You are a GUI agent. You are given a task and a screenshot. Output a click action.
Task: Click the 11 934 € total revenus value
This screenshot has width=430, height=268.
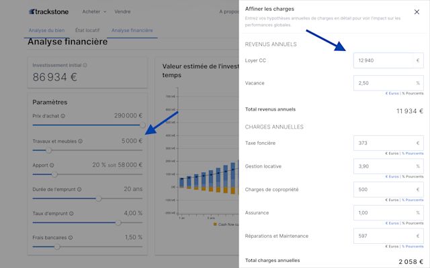click(x=410, y=111)
